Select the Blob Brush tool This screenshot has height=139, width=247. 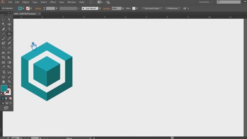[3, 43]
